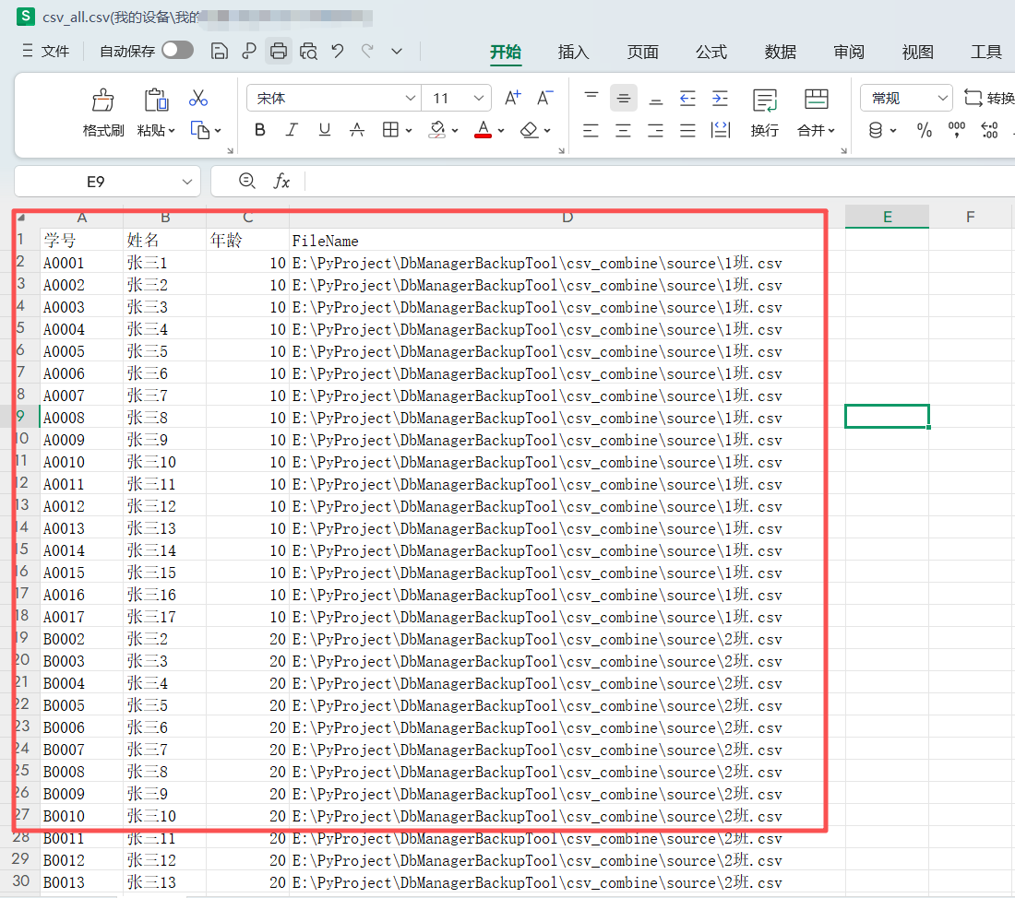Apply Strikethrough formatting

point(357,130)
